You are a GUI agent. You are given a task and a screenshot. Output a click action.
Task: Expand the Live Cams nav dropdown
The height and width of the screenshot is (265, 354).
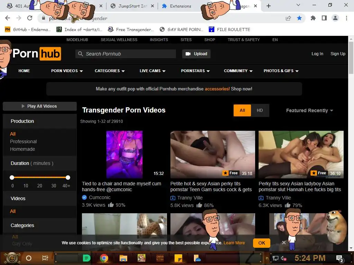tap(152, 71)
